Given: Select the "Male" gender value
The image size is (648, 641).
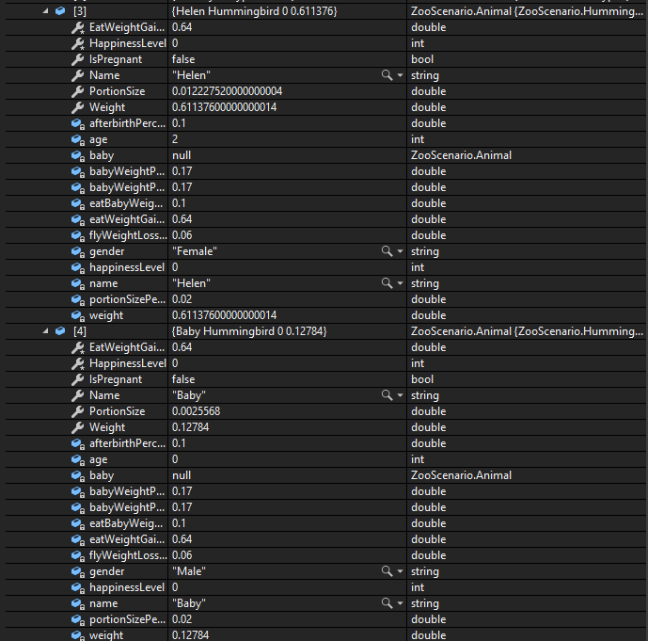Looking at the screenshot, I should [x=189, y=571].
